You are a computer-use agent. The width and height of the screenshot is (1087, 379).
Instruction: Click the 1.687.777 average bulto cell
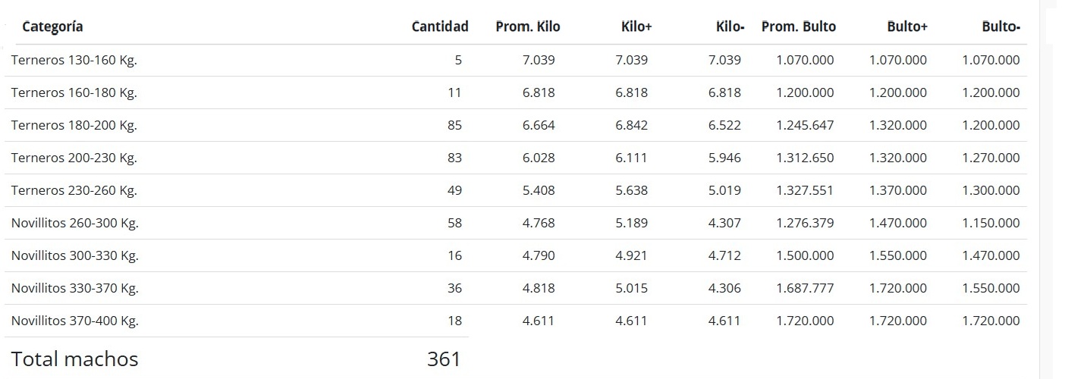[805, 288]
